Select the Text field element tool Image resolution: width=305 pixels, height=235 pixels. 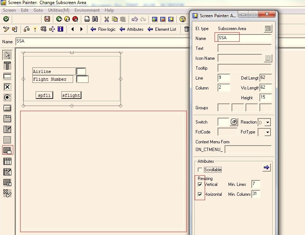click(x=7, y=76)
